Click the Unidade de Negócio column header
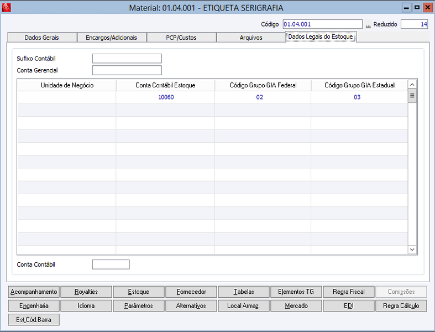The height and width of the screenshot is (332, 435). (x=67, y=85)
